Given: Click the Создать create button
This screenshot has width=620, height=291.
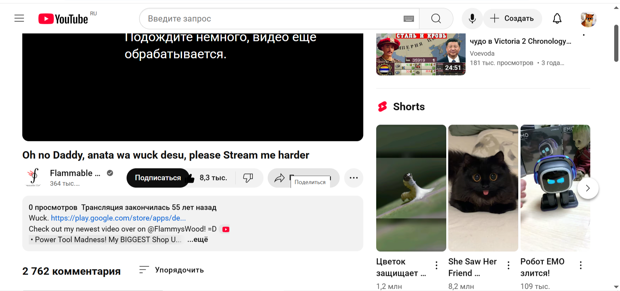Looking at the screenshot, I should [x=512, y=19].
